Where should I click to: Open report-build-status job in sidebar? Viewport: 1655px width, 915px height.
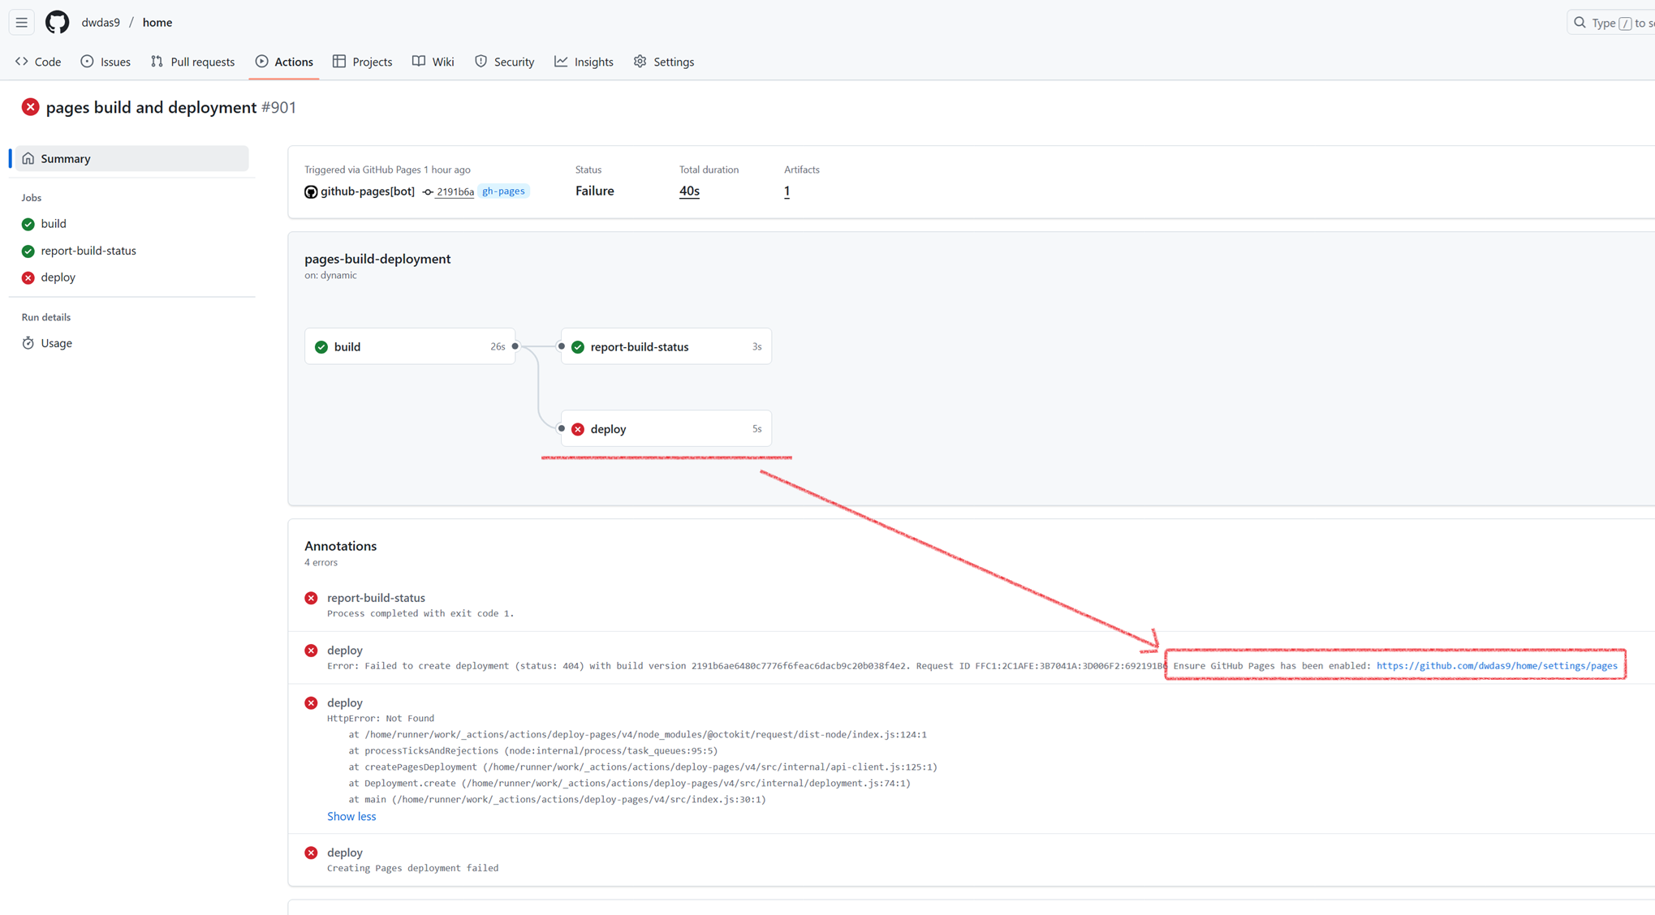[88, 251]
